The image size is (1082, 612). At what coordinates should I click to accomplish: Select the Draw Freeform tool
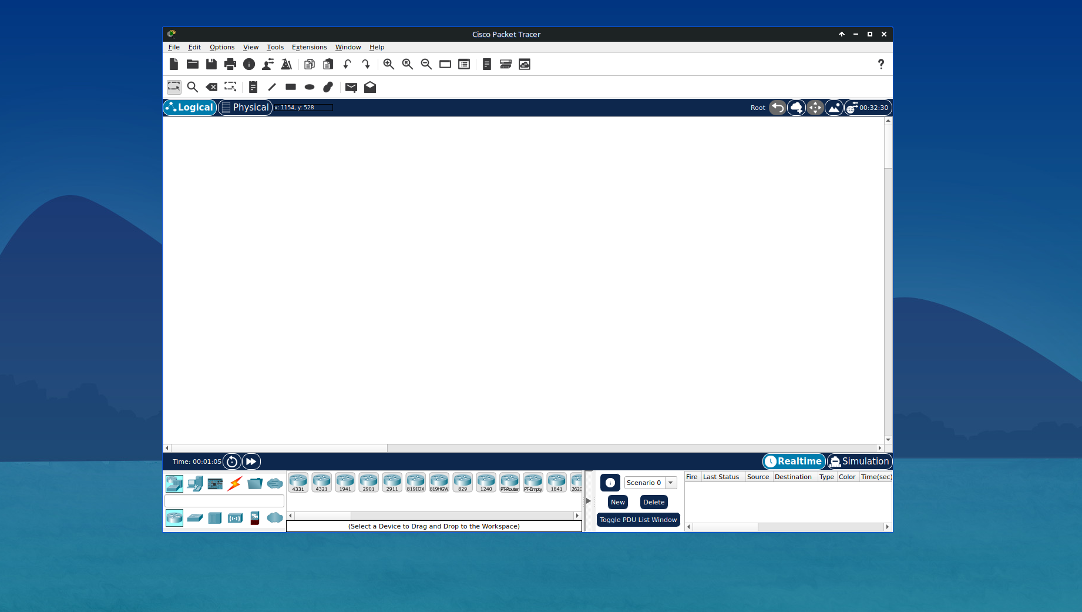pos(328,87)
